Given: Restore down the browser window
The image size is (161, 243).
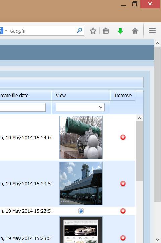Looking at the screenshot, I should pos(135,4).
